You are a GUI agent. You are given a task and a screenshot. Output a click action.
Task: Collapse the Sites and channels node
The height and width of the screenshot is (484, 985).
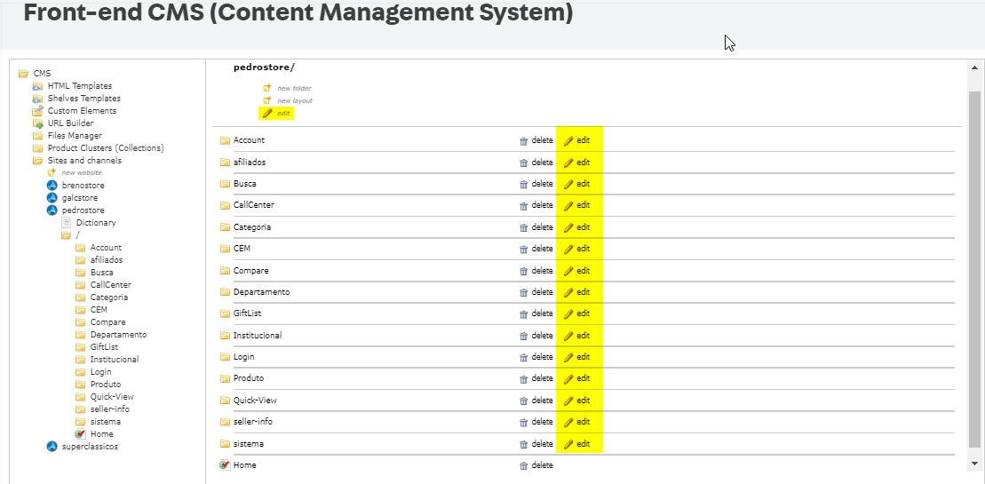pyautogui.click(x=37, y=161)
